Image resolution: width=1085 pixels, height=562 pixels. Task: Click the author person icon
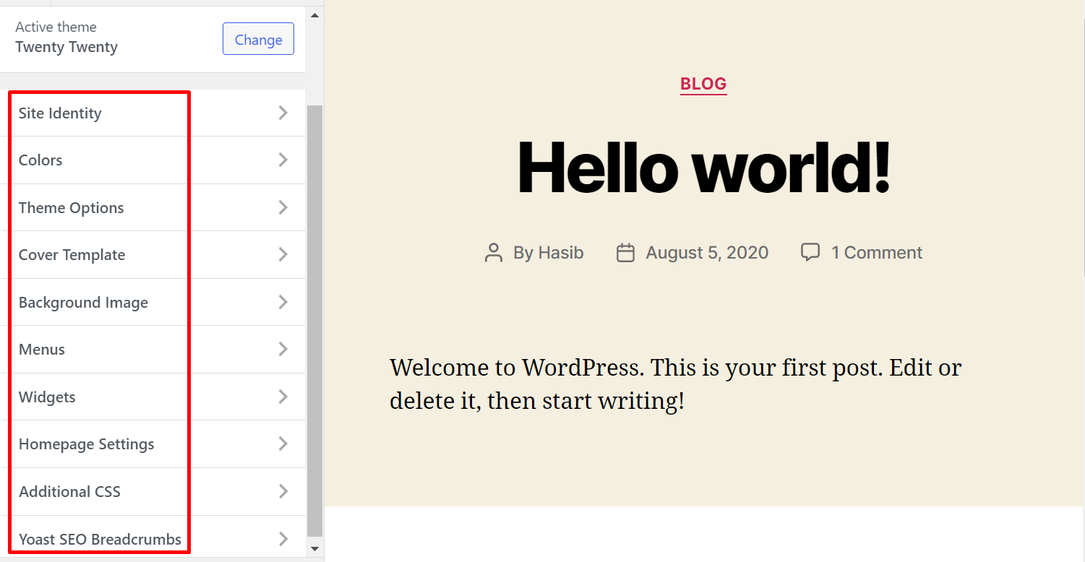pyautogui.click(x=494, y=253)
